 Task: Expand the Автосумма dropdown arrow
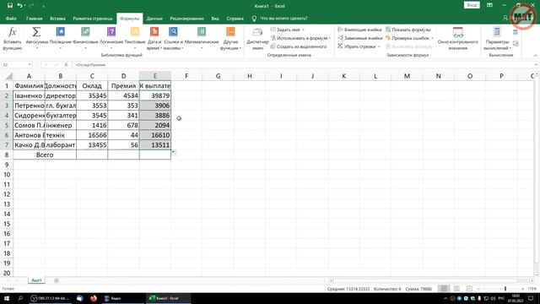coord(36,48)
